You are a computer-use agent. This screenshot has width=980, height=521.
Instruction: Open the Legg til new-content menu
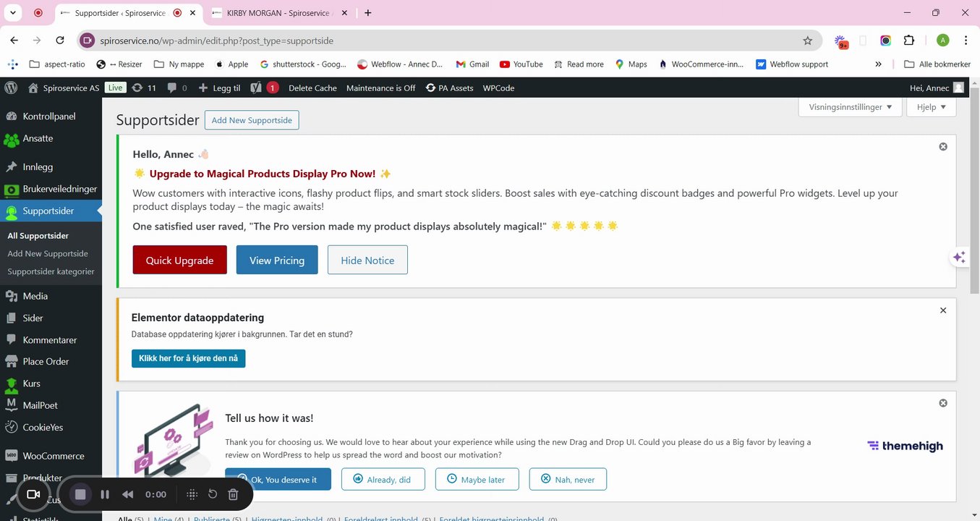pos(219,88)
